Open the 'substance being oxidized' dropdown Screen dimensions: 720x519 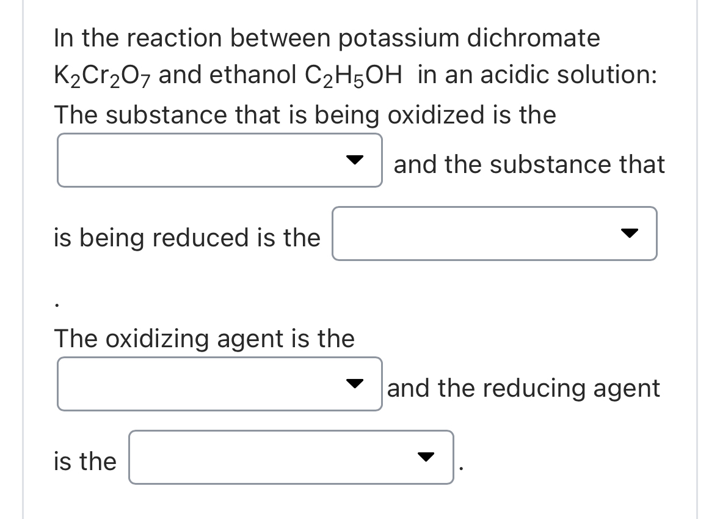coord(219,160)
